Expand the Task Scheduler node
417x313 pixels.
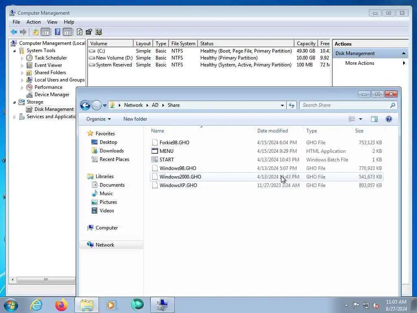pos(22,58)
